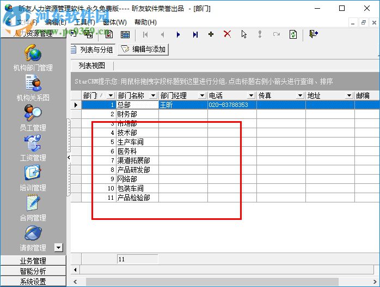Open the 业务管理 sidebar section
380x287 pixels.
tap(33, 260)
